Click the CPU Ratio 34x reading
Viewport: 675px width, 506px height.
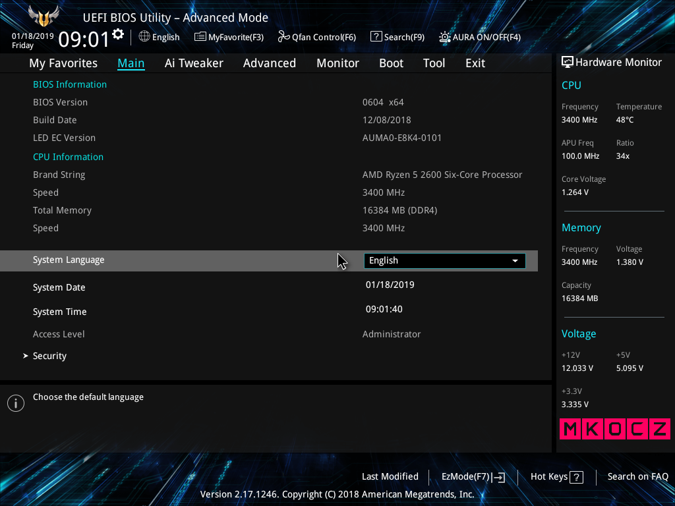[x=623, y=156]
